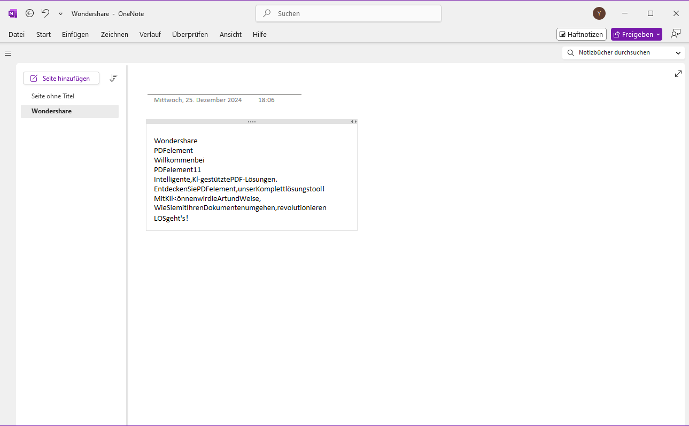
Task: Click the Seite hinzufügen button
Action: tap(61, 78)
